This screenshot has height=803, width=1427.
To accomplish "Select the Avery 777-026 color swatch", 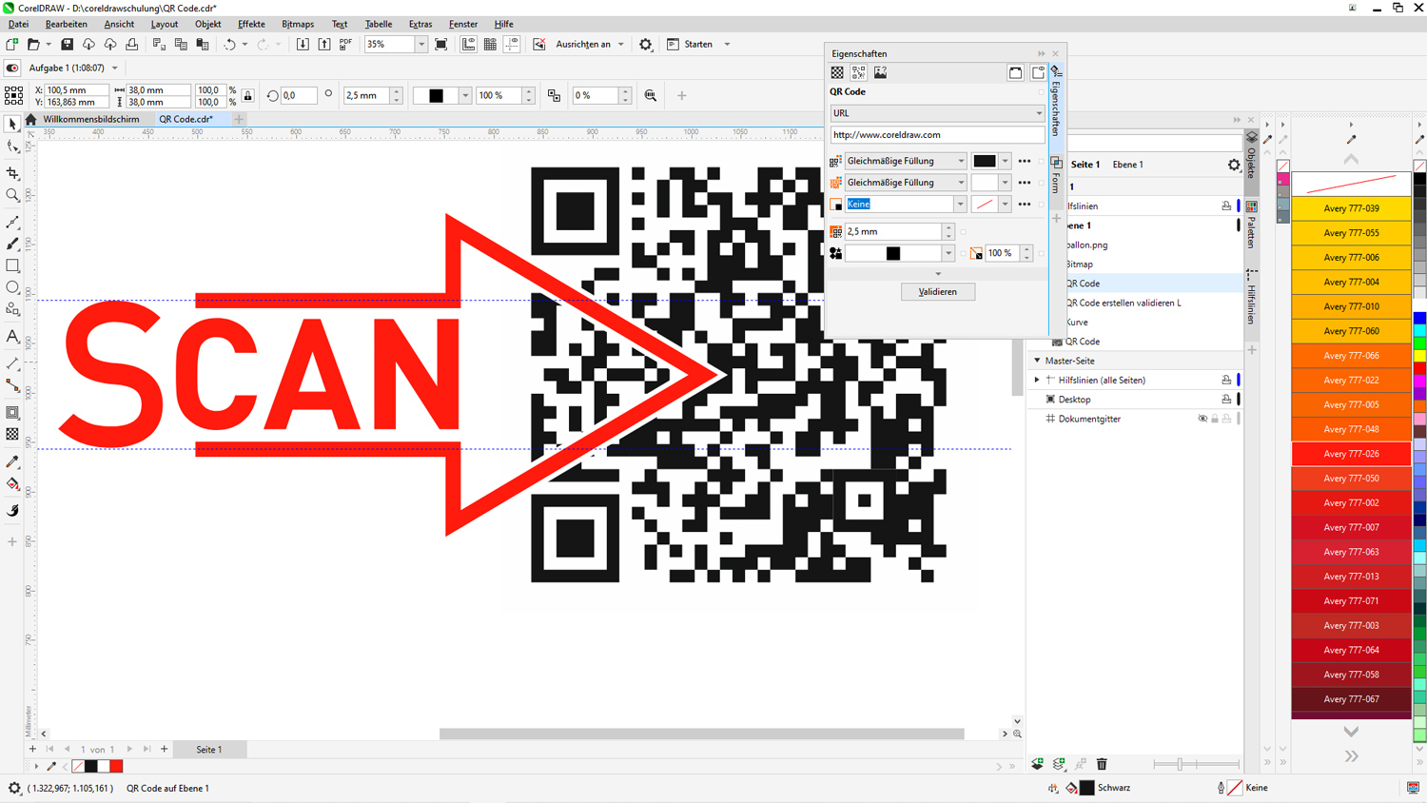I will [1351, 454].
